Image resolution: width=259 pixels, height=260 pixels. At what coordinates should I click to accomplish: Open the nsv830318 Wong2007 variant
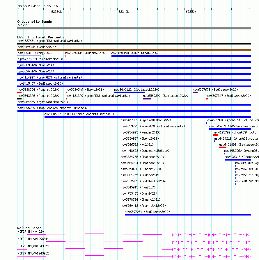35,53
